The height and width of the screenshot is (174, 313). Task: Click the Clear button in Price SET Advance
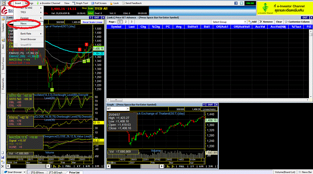click(279, 22)
